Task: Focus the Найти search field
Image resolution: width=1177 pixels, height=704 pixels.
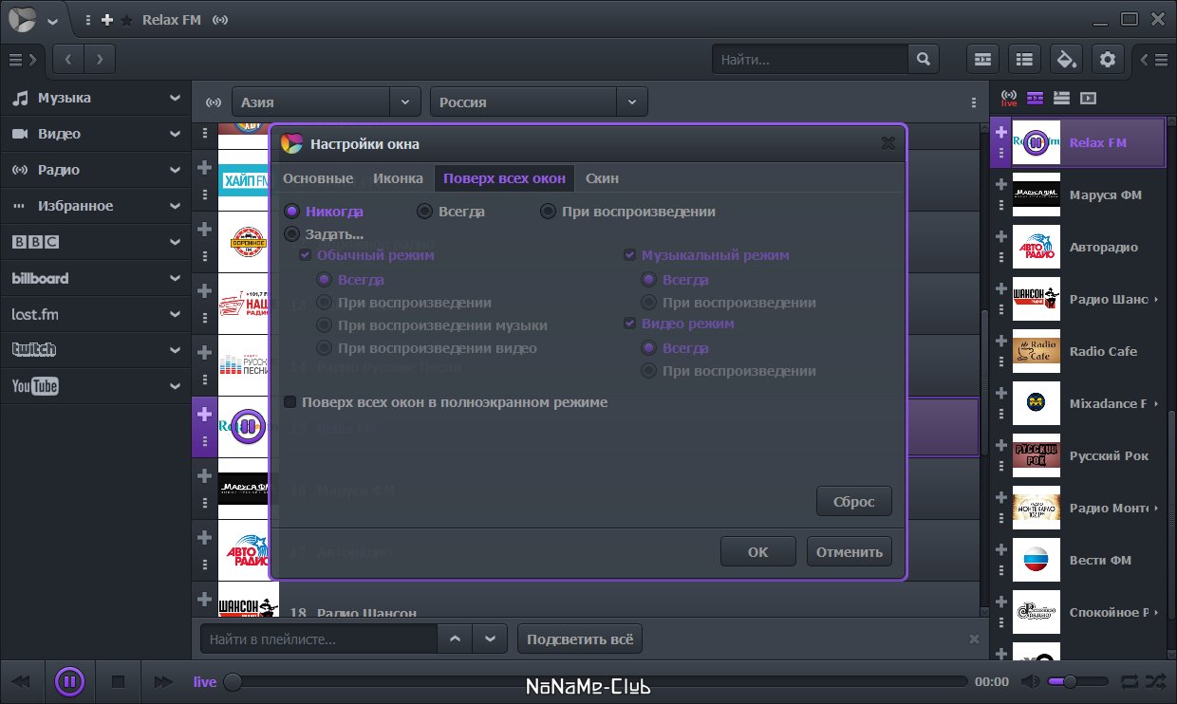Action: click(810, 59)
